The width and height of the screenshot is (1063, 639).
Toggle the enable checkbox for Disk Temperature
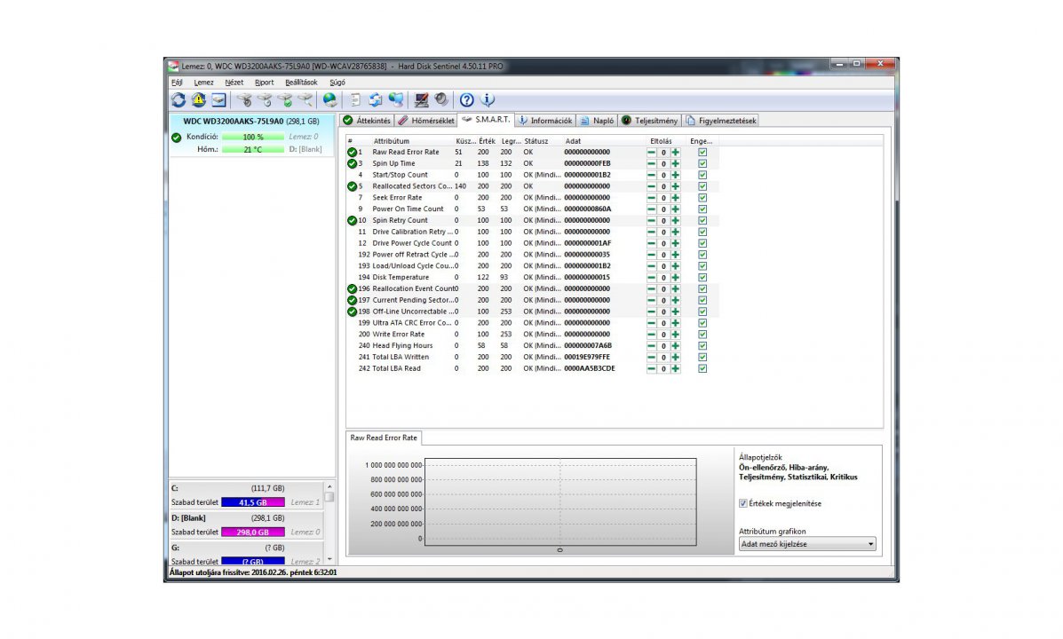pos(702,277)
